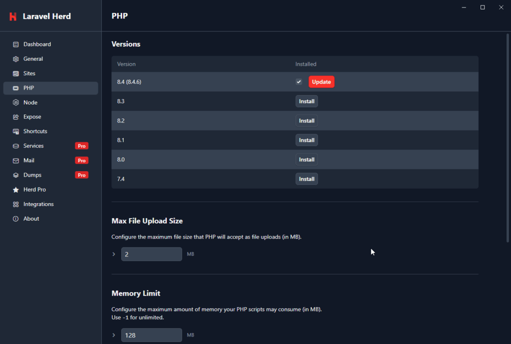Open Dashboard via its sidebar icon
The image size is (511, 344).
[x=15, y=44]
